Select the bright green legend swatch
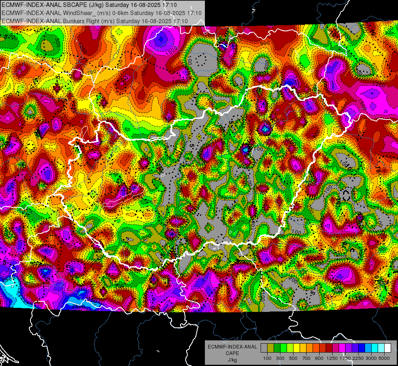398x366 pixels. click(x=283, y=348)
